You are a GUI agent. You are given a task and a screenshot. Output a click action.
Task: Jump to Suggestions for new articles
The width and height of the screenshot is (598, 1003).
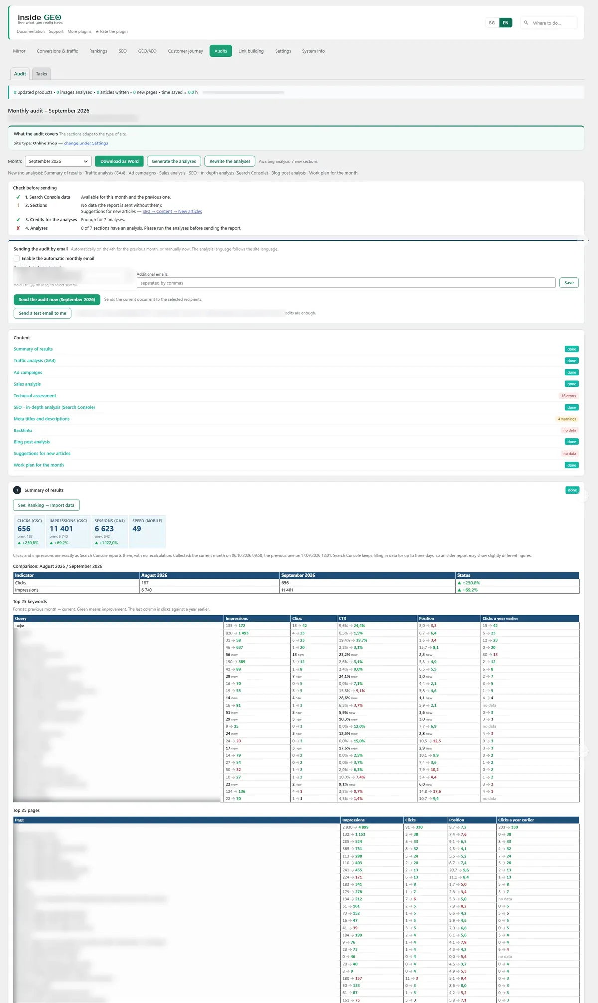click(x=42, y=454)
